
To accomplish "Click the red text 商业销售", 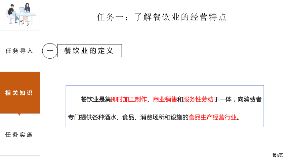I will point(165,99).
